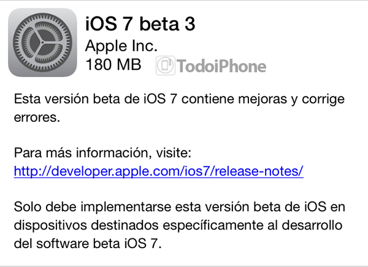Click the number '3' in the title
Image resolution: width=368 pixels, height=267 pixels.
click(190, 24)
